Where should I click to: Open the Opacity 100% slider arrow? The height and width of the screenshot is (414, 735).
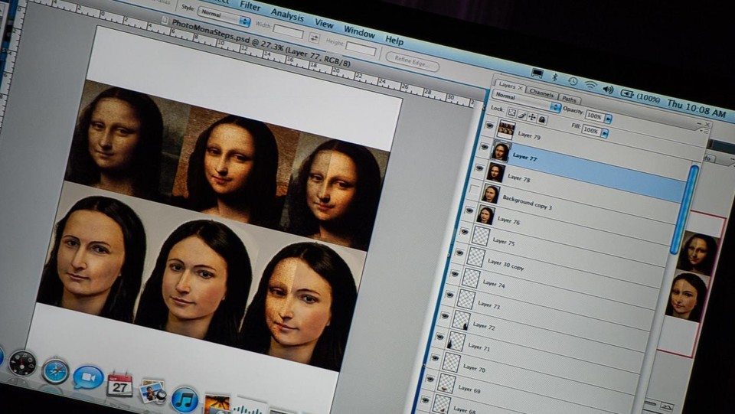608,119
